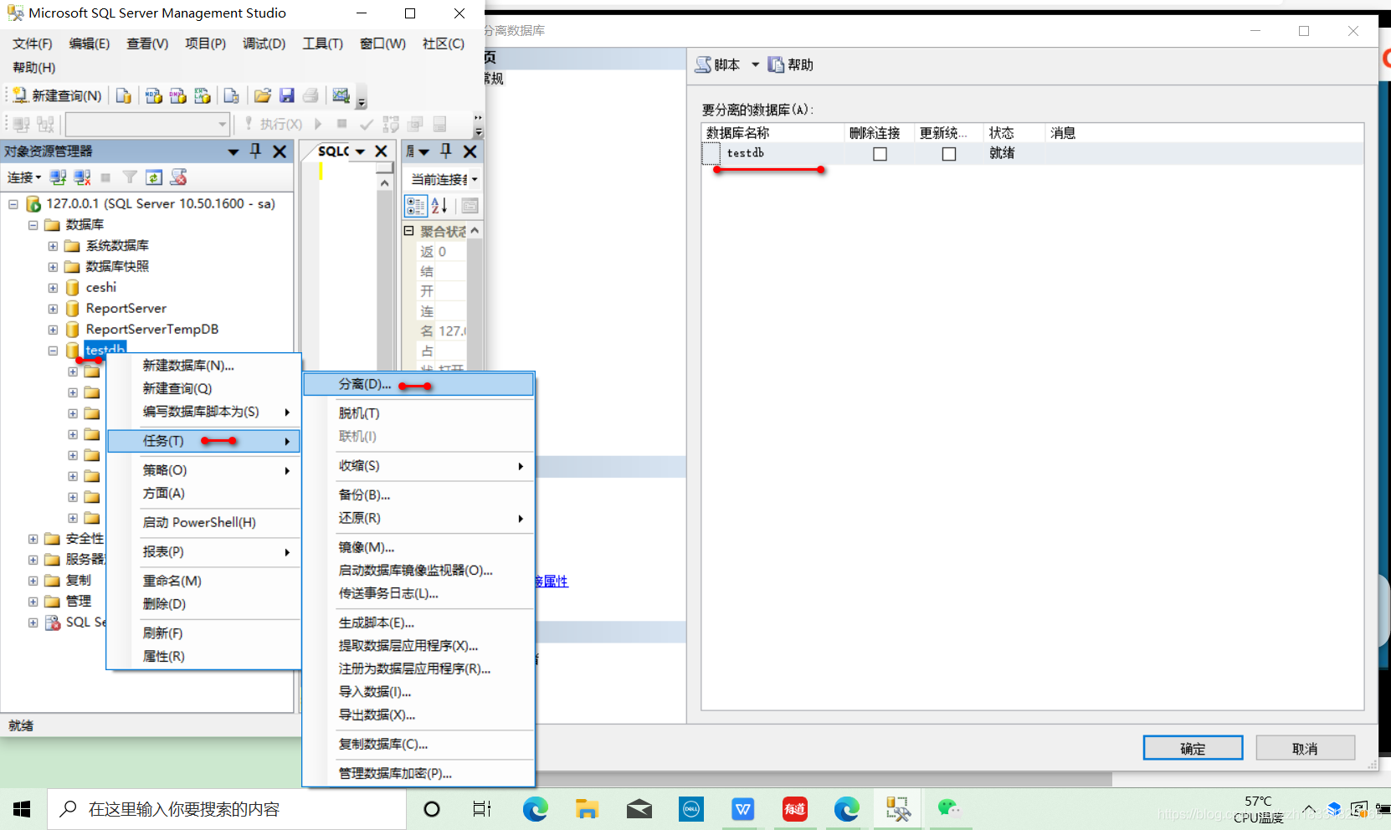Viewport: 1391px width, 830px height.
Task: Click the filter funnel icon in Object Explorer
Action: tap(130, 177)
